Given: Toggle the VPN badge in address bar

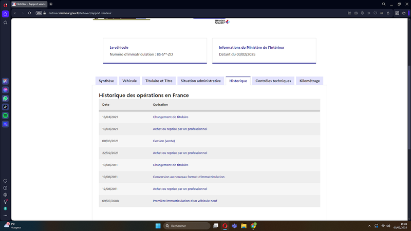Looking at the screenshot, I should tap(39, 13).
